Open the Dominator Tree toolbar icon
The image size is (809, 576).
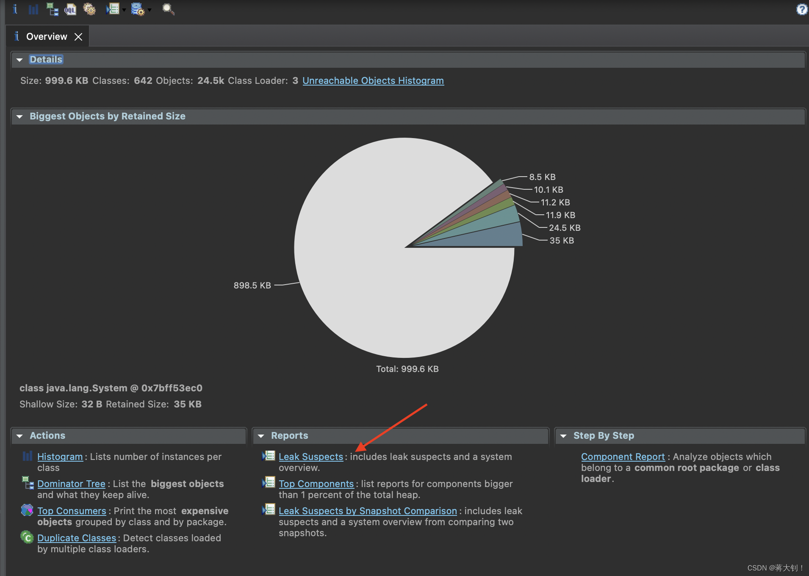point(52,9)
